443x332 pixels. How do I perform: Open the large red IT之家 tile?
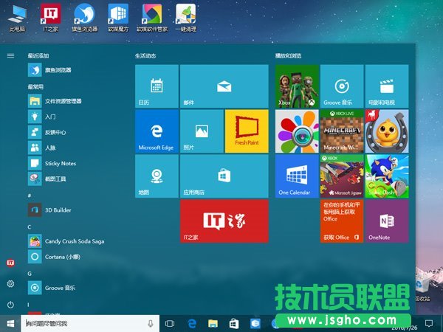(x=224, y=221)
